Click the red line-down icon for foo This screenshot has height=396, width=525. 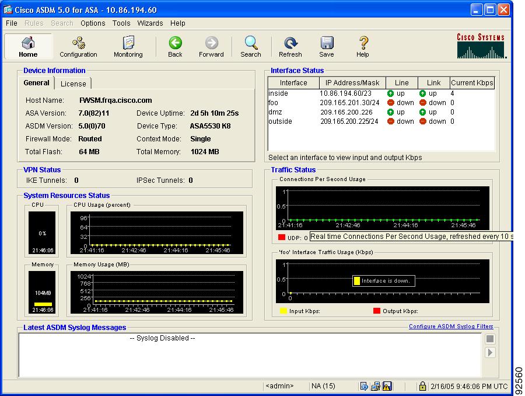390,103
